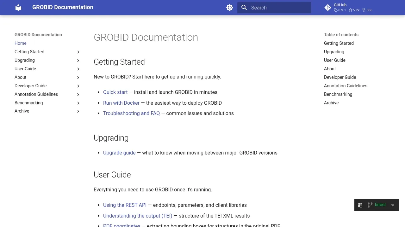Screen dimensions: 405x227
Task: Jump to Developer Guide in table of contents
Action: [340, 77]
